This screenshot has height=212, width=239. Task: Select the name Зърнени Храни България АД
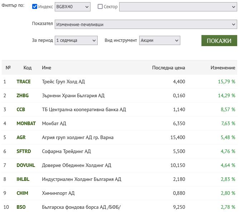click(73, 95)
